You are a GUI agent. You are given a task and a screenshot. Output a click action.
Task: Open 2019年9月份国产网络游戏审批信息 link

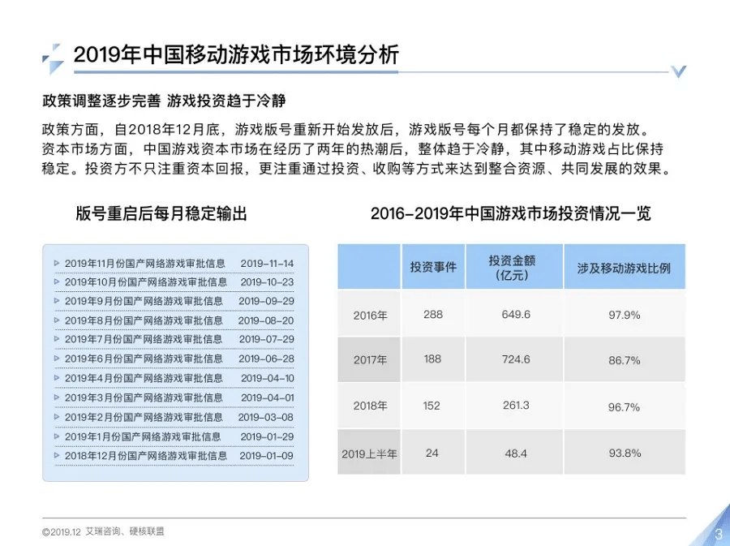[144, 301]
